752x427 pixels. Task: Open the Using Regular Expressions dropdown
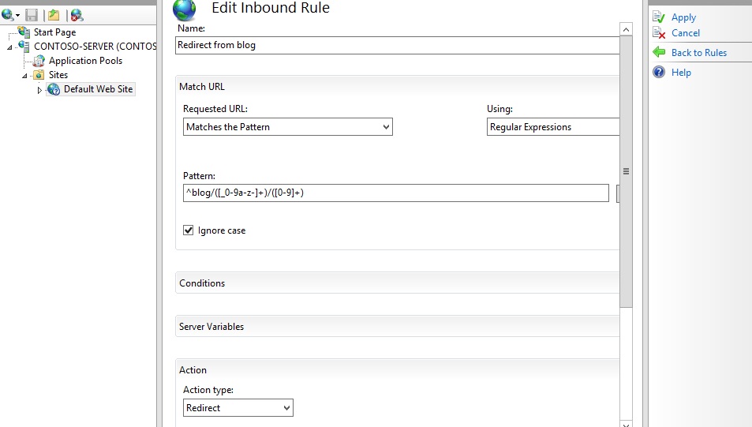pyautogui.click(x=553, y=127)
